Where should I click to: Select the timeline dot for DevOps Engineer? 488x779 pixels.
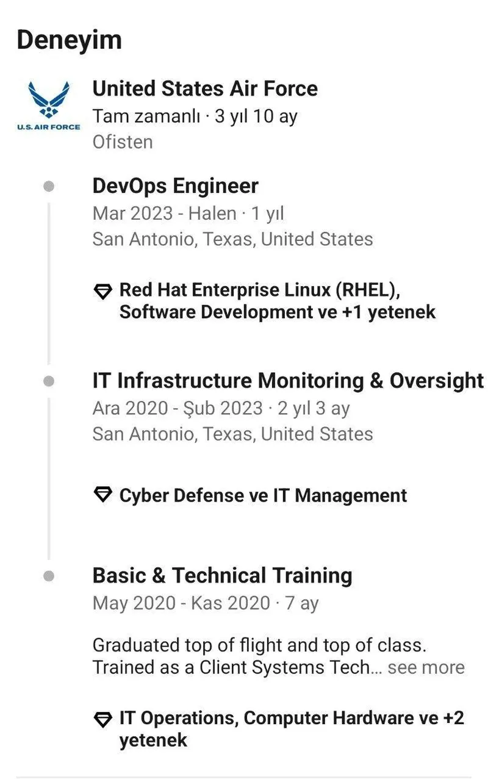[x=49, y=186]
